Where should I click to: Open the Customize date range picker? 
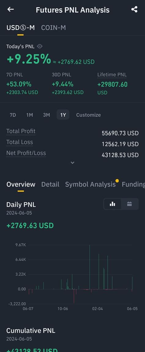pos(88,115)
